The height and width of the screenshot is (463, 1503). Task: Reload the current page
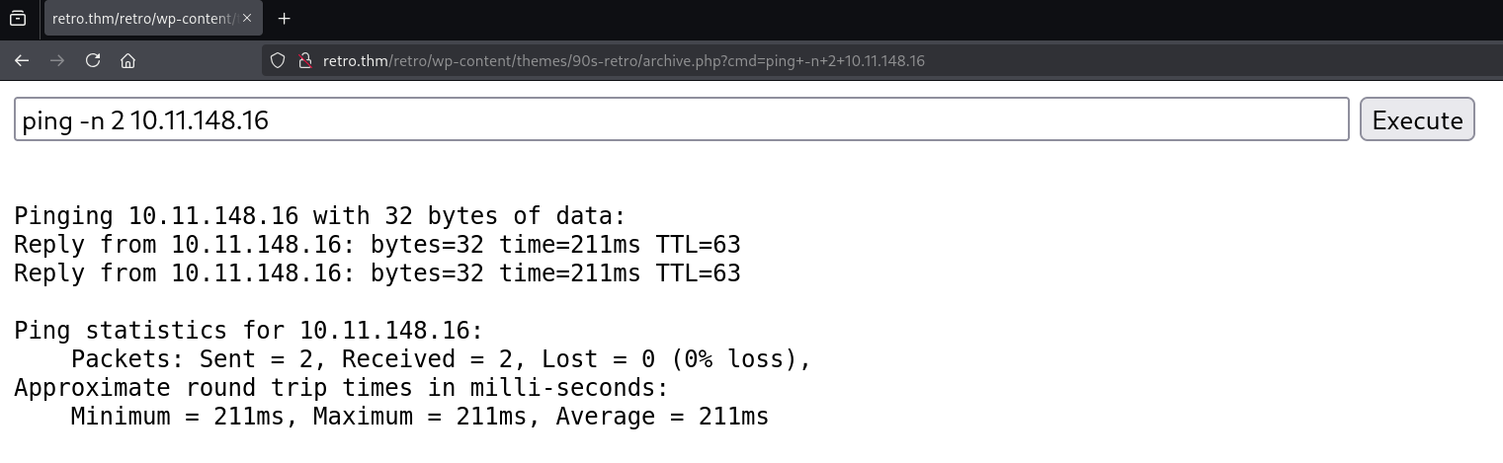[93, 60]
